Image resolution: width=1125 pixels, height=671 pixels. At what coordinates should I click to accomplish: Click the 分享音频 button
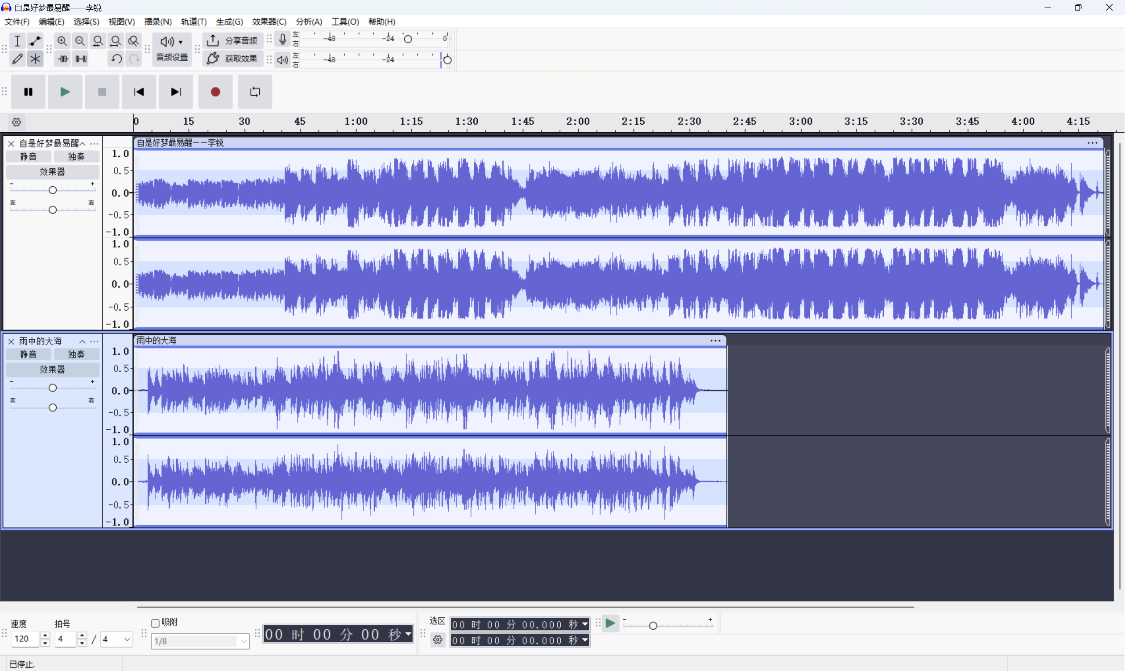pos(233,41)
